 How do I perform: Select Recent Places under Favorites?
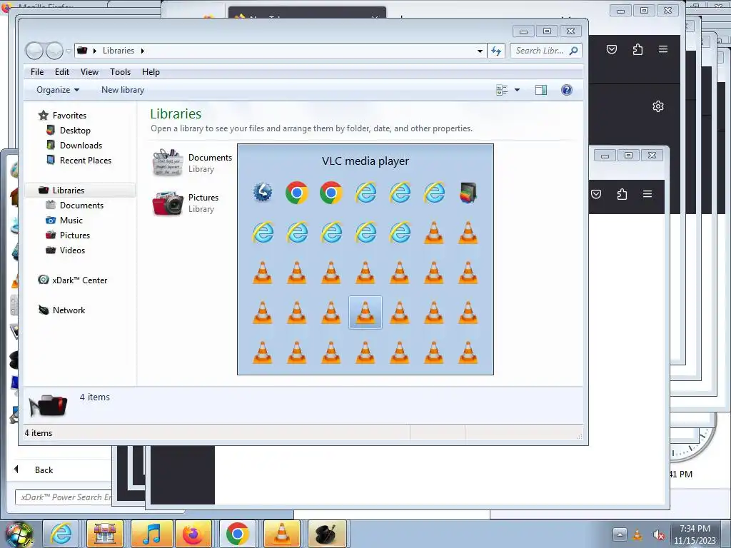86,161
